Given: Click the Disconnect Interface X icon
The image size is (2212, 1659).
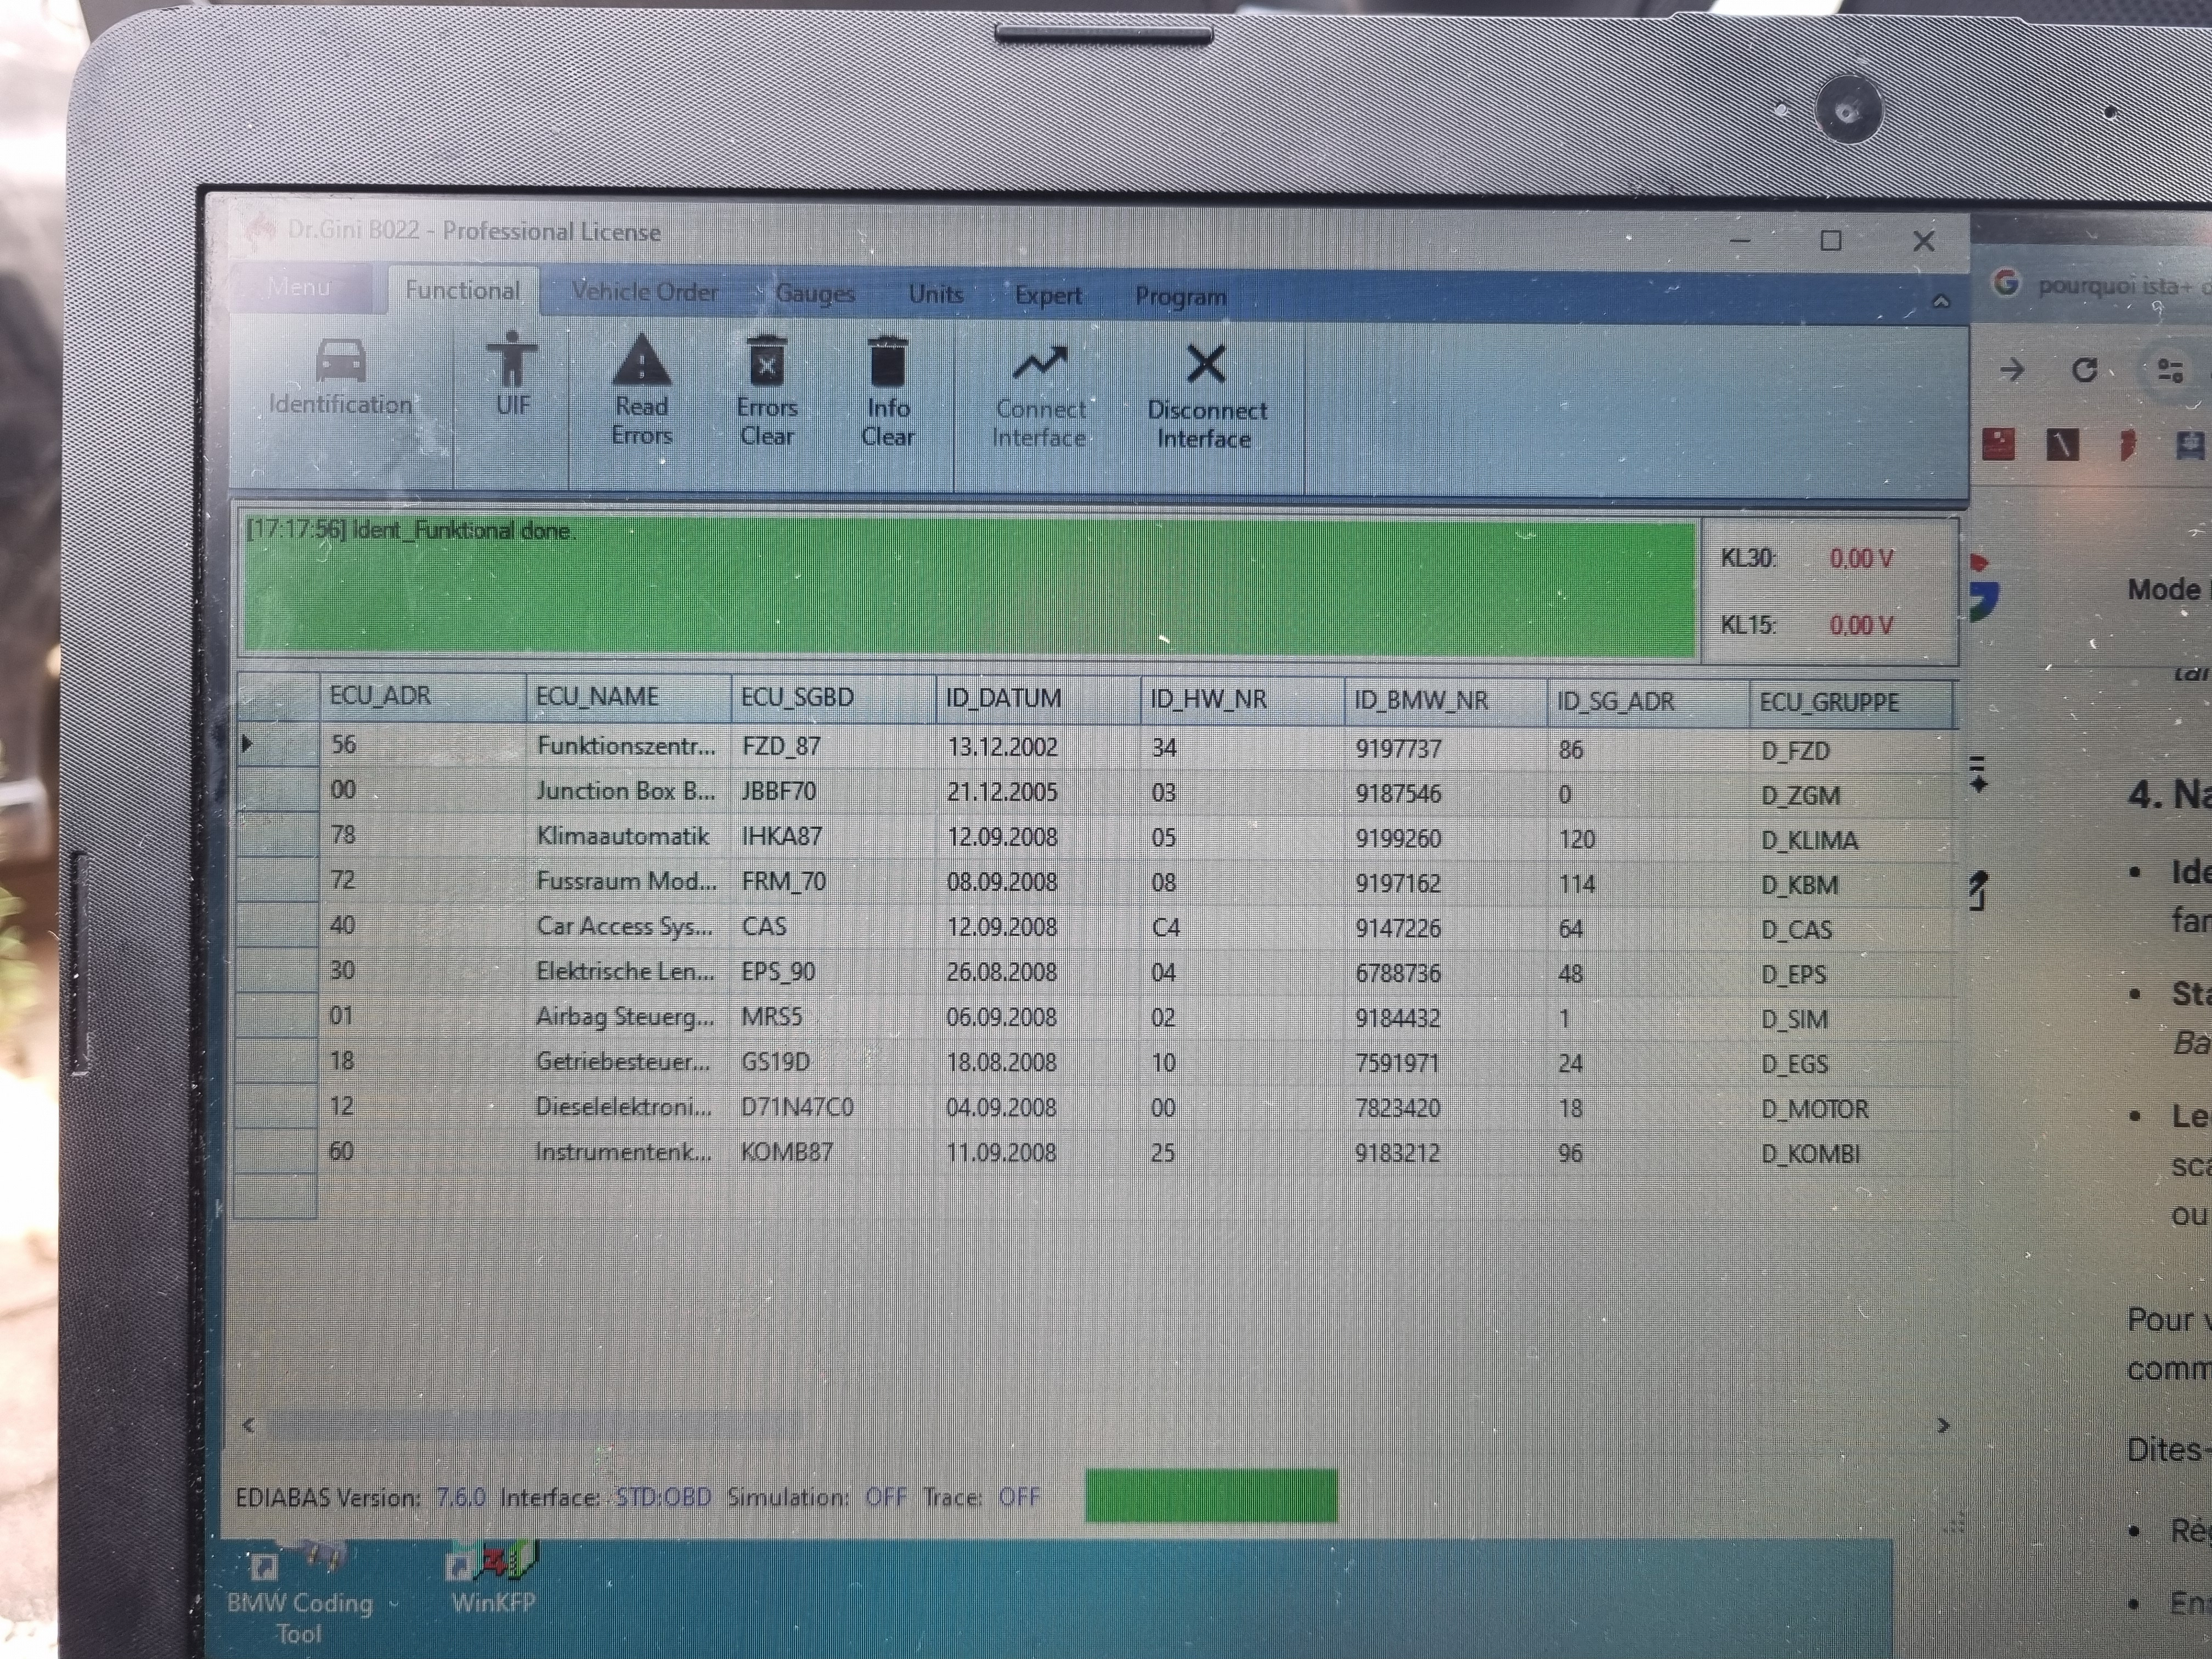Looking at the screenshot, I should (x=1206, y=364).
